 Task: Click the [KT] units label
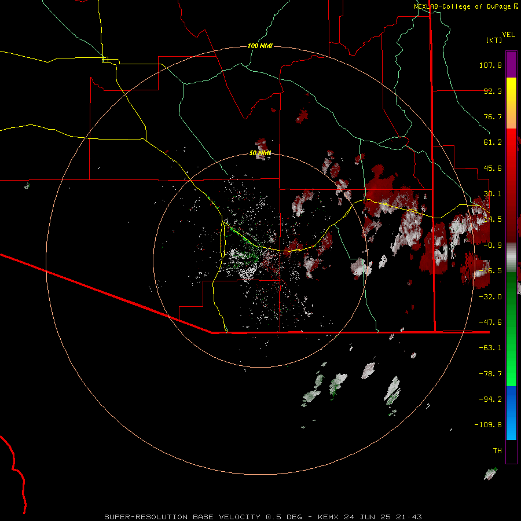tap(494, 40)
